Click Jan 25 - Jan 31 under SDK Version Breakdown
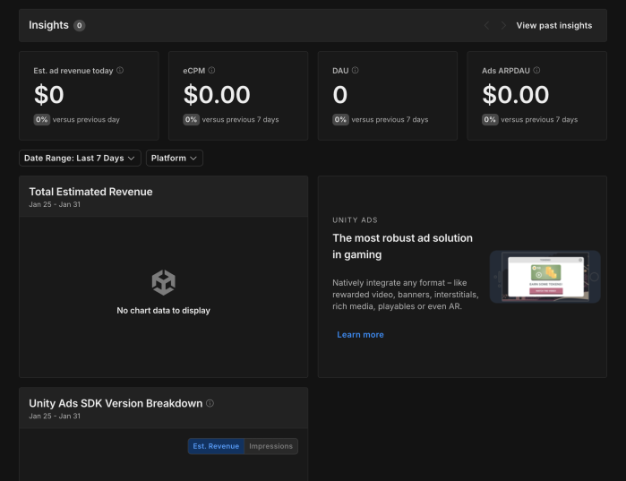 [55, 416]
